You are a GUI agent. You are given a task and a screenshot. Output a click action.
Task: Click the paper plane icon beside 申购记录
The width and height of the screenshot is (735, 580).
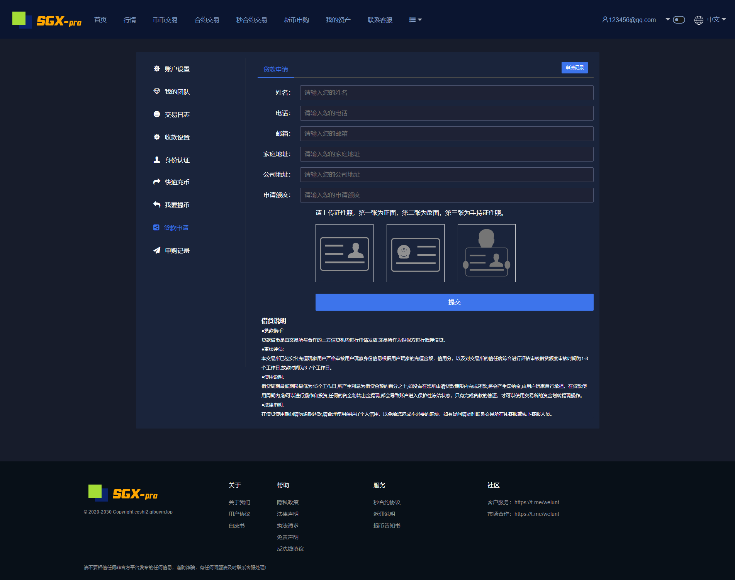pos(156,250)
